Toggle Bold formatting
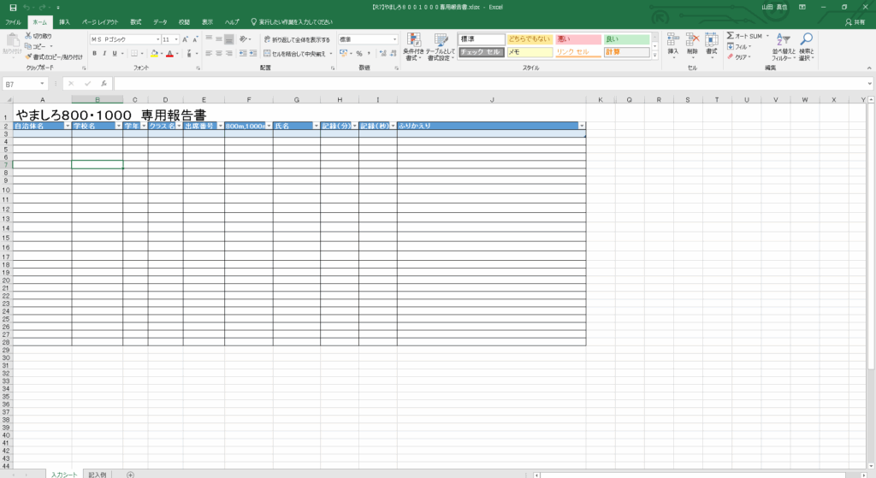 pos(94,53)
